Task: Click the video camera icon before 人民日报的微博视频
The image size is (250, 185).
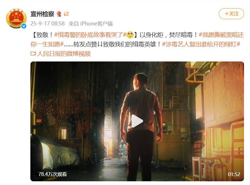Action: click(33, 54)
